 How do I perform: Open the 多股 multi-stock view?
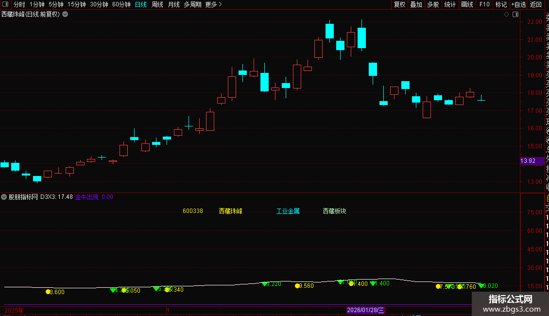(433, 4)
